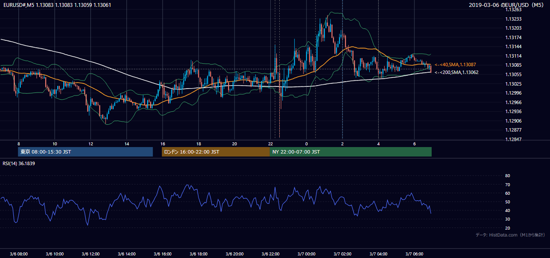Click hour tick 4 under the price chart
550x258 pixels.
coord(378,144)
